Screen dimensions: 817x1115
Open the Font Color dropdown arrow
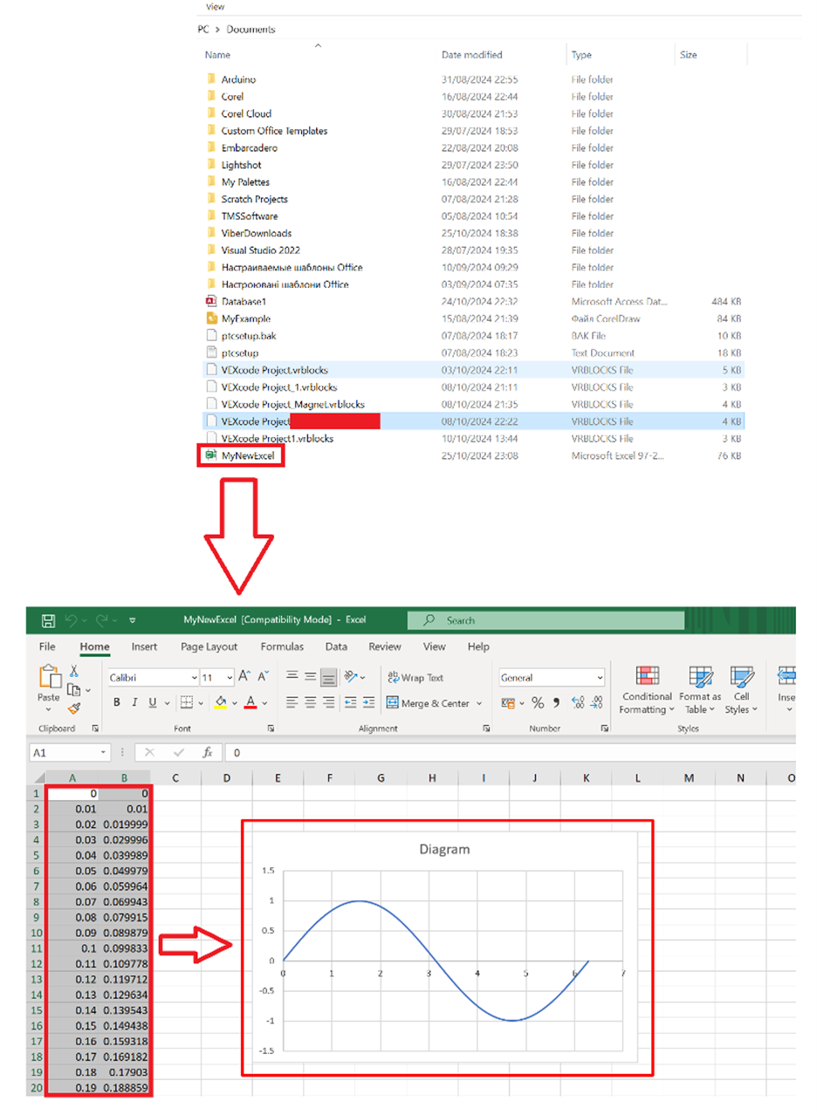point(264,703)
